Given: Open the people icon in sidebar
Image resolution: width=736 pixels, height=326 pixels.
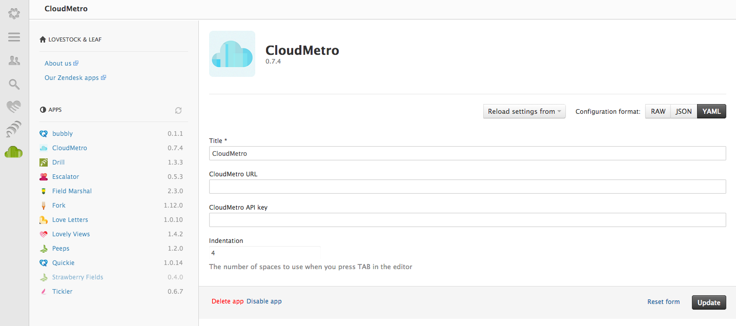Looking at the screenshot, I should click(14, 60).
